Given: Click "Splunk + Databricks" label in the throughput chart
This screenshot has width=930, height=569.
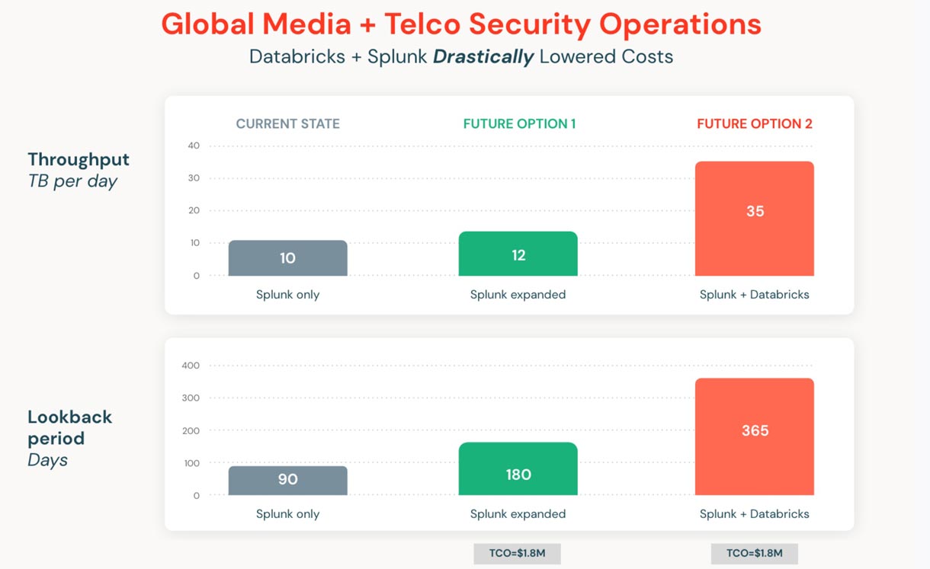Looking at the screenshot, I should [755, 295].
